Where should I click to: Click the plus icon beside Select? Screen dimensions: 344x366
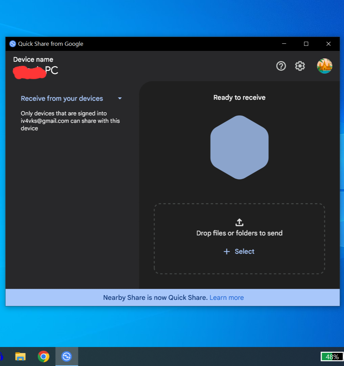click(227, 251)
